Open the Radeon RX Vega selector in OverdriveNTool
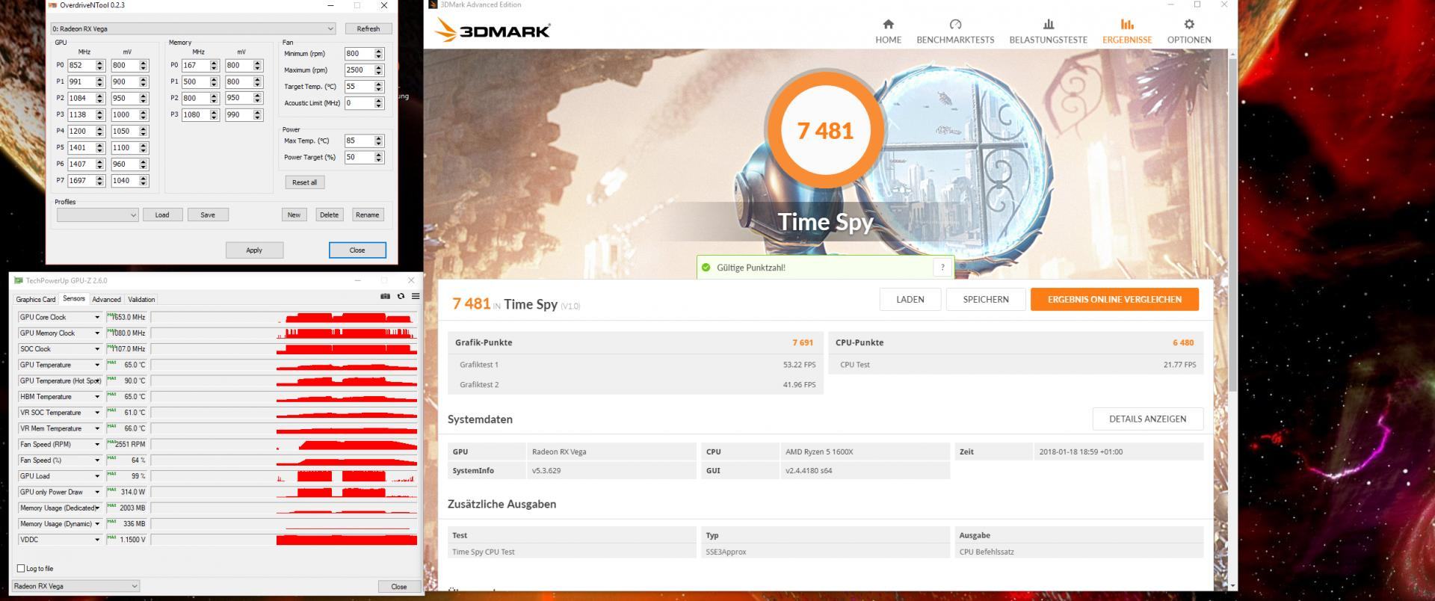Screen dimensions: 1435x601 click(193, 28)
